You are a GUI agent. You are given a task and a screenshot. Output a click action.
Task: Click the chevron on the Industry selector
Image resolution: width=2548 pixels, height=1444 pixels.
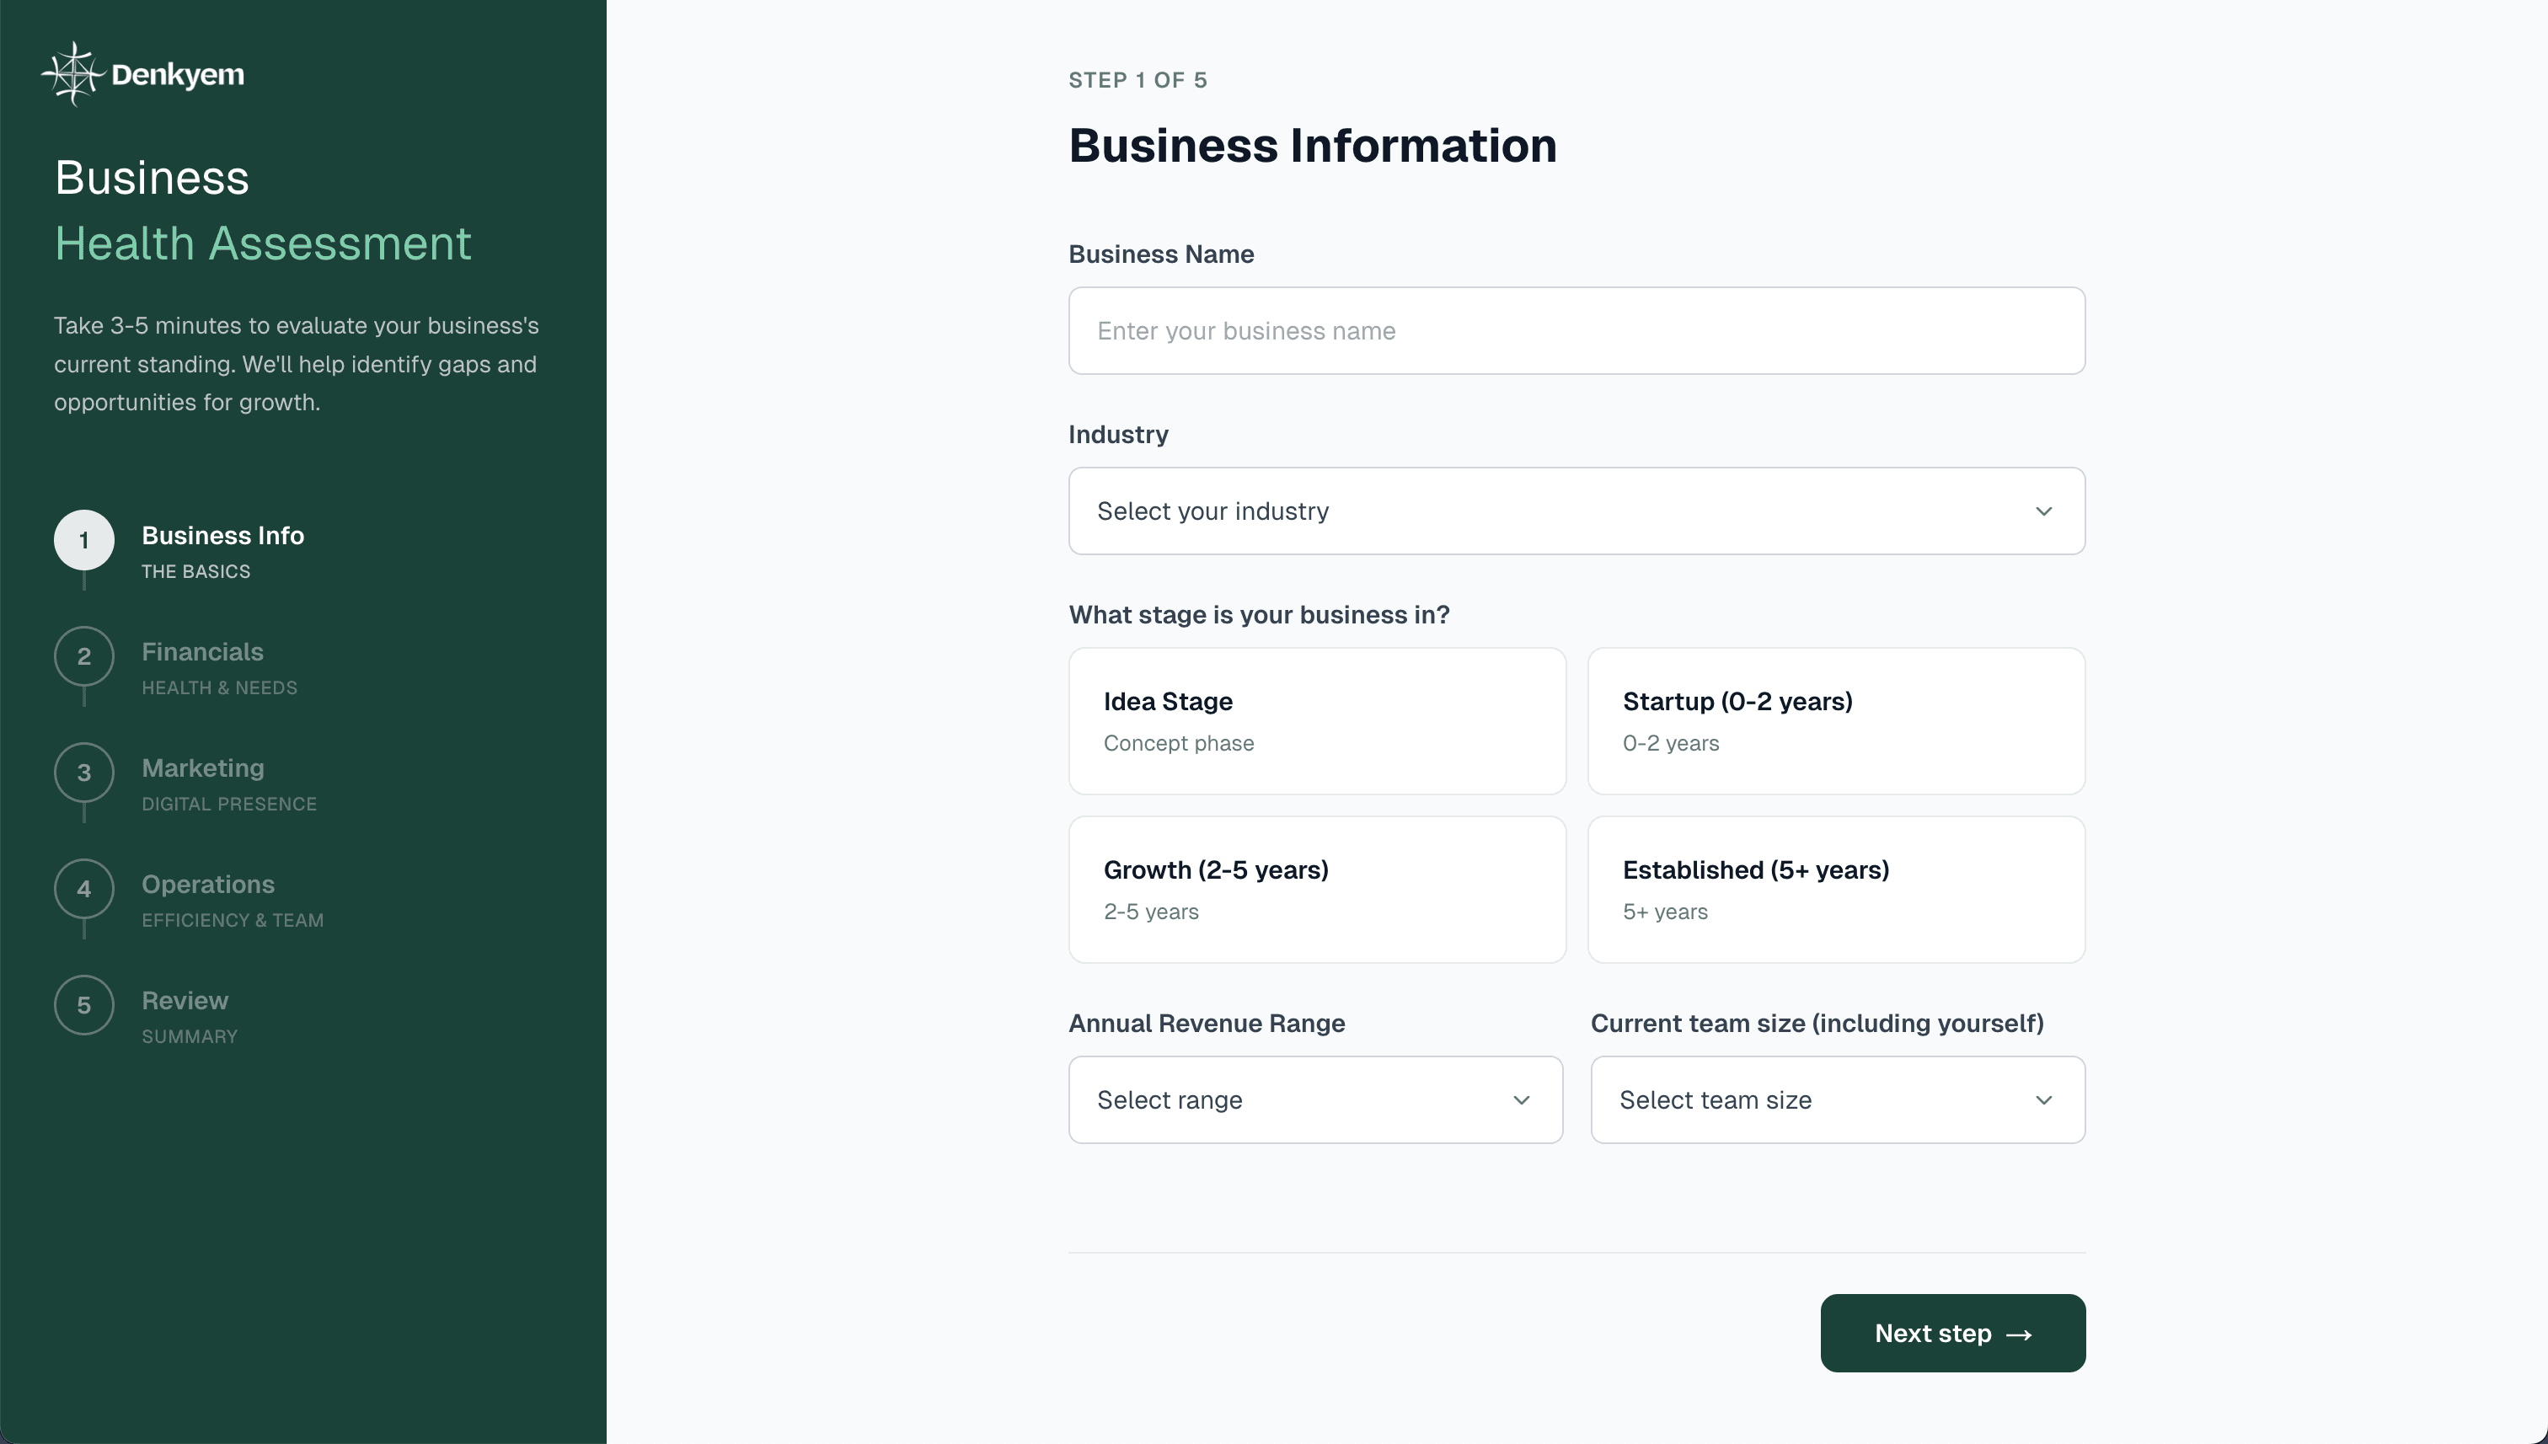2043,511
